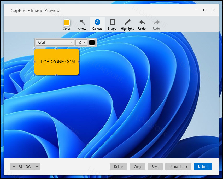Click the callout's bottom-right resize handle
The width and height of the screenshot is (223, 179).
click(79, 75)
